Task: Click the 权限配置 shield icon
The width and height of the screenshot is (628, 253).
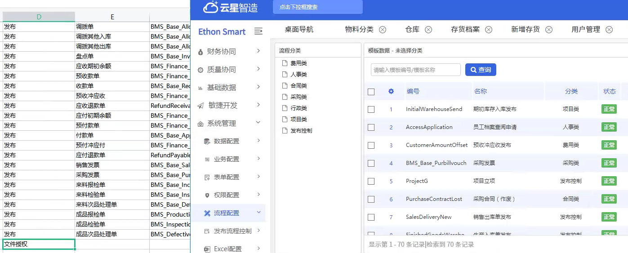Action: point(207,195)
